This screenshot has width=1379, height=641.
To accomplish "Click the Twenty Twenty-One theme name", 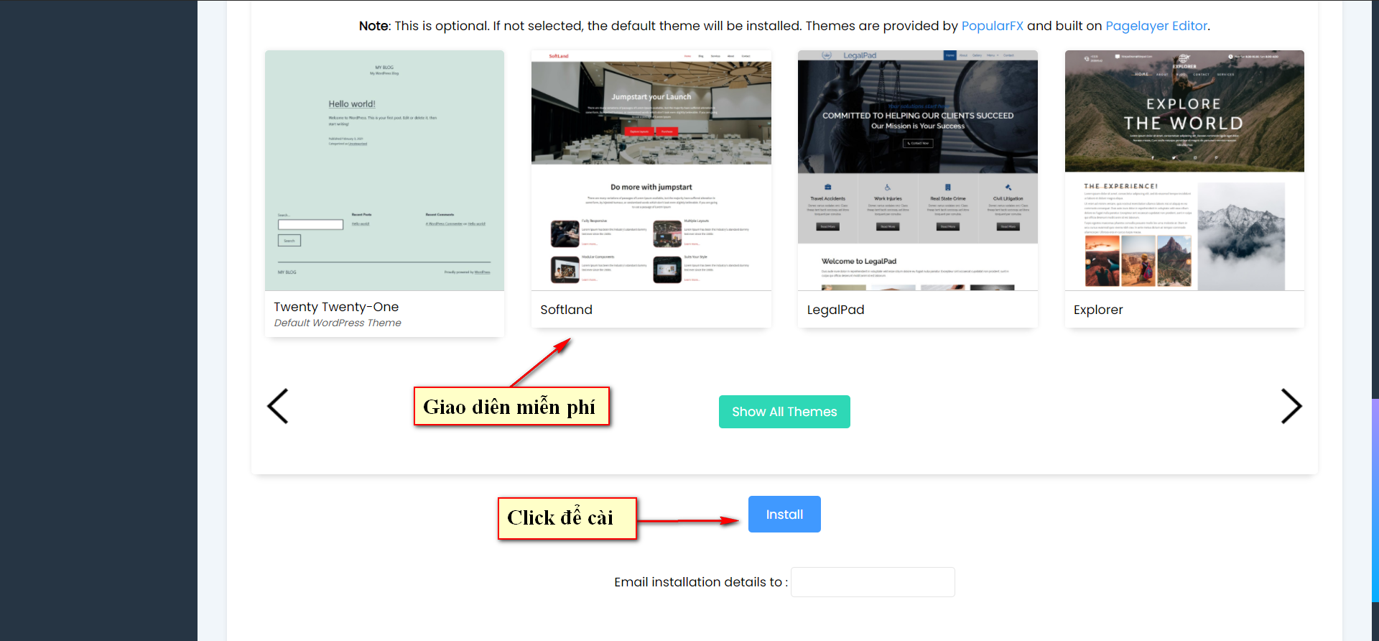I will tap(336, 307).
